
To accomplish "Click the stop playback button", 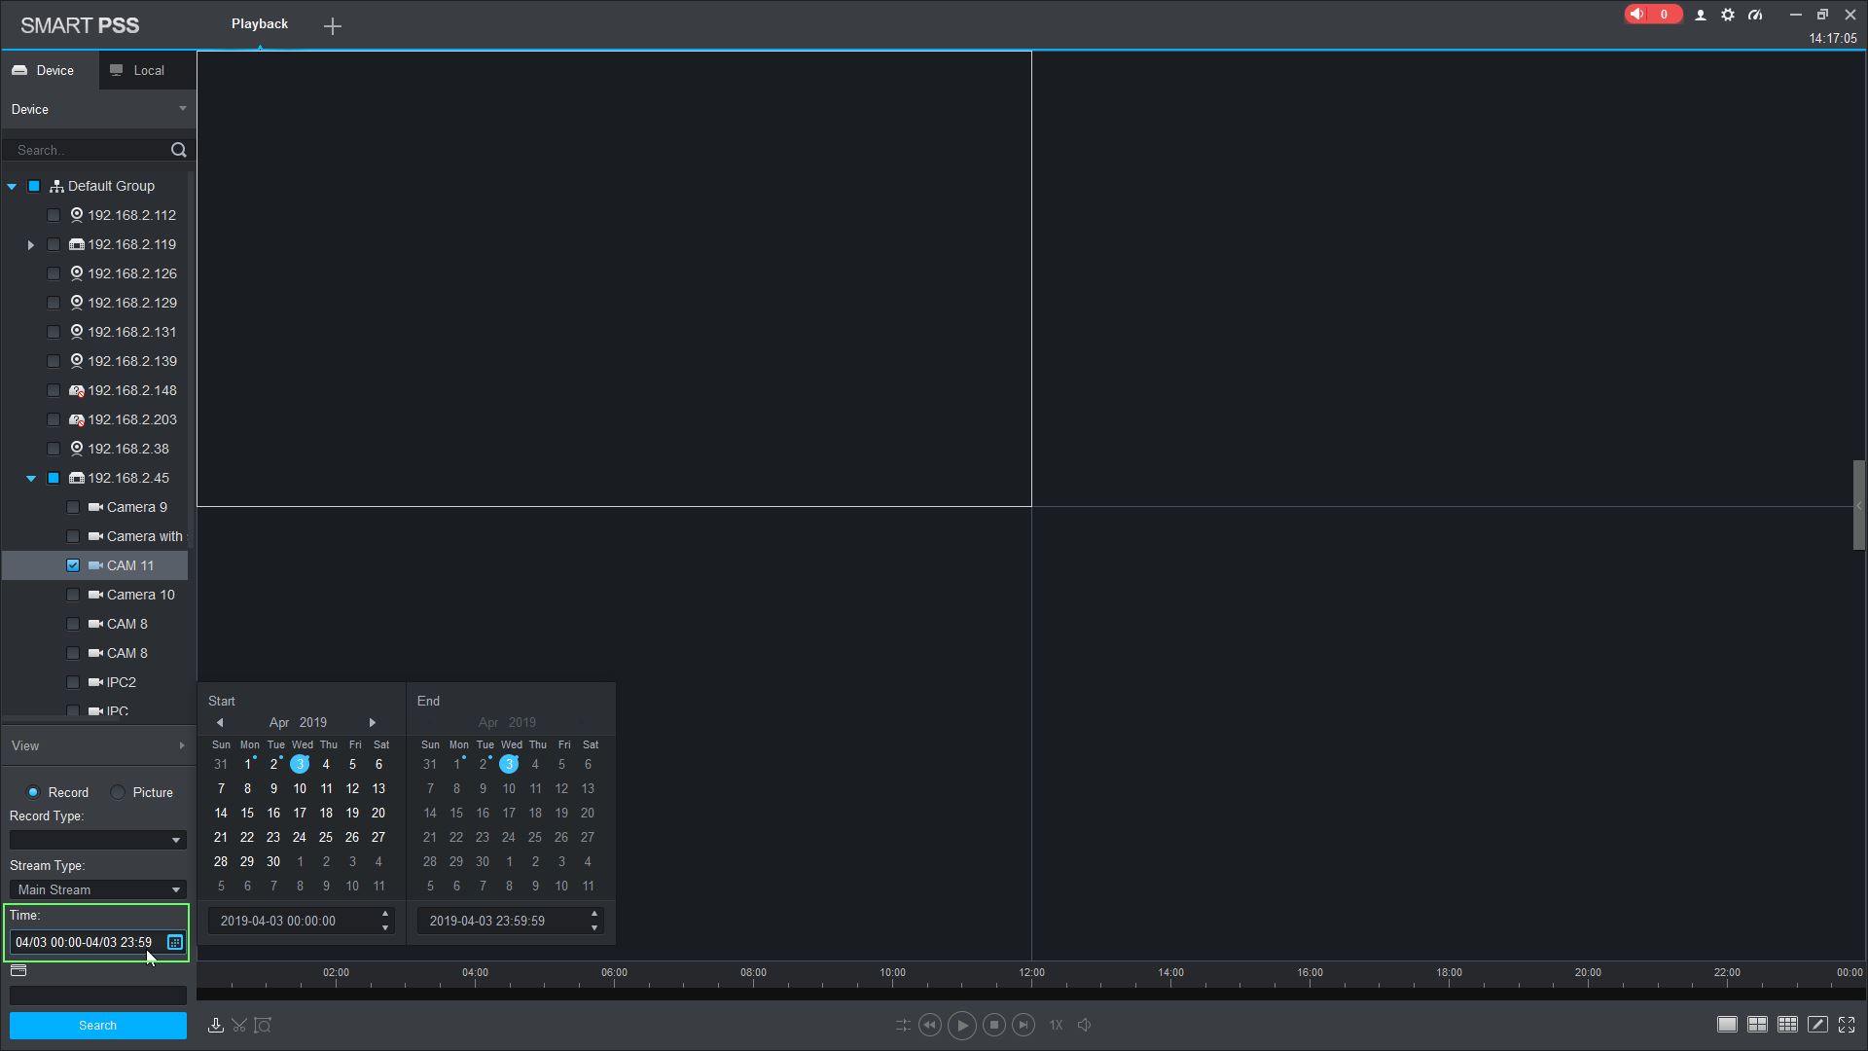I will point(993,1025).
